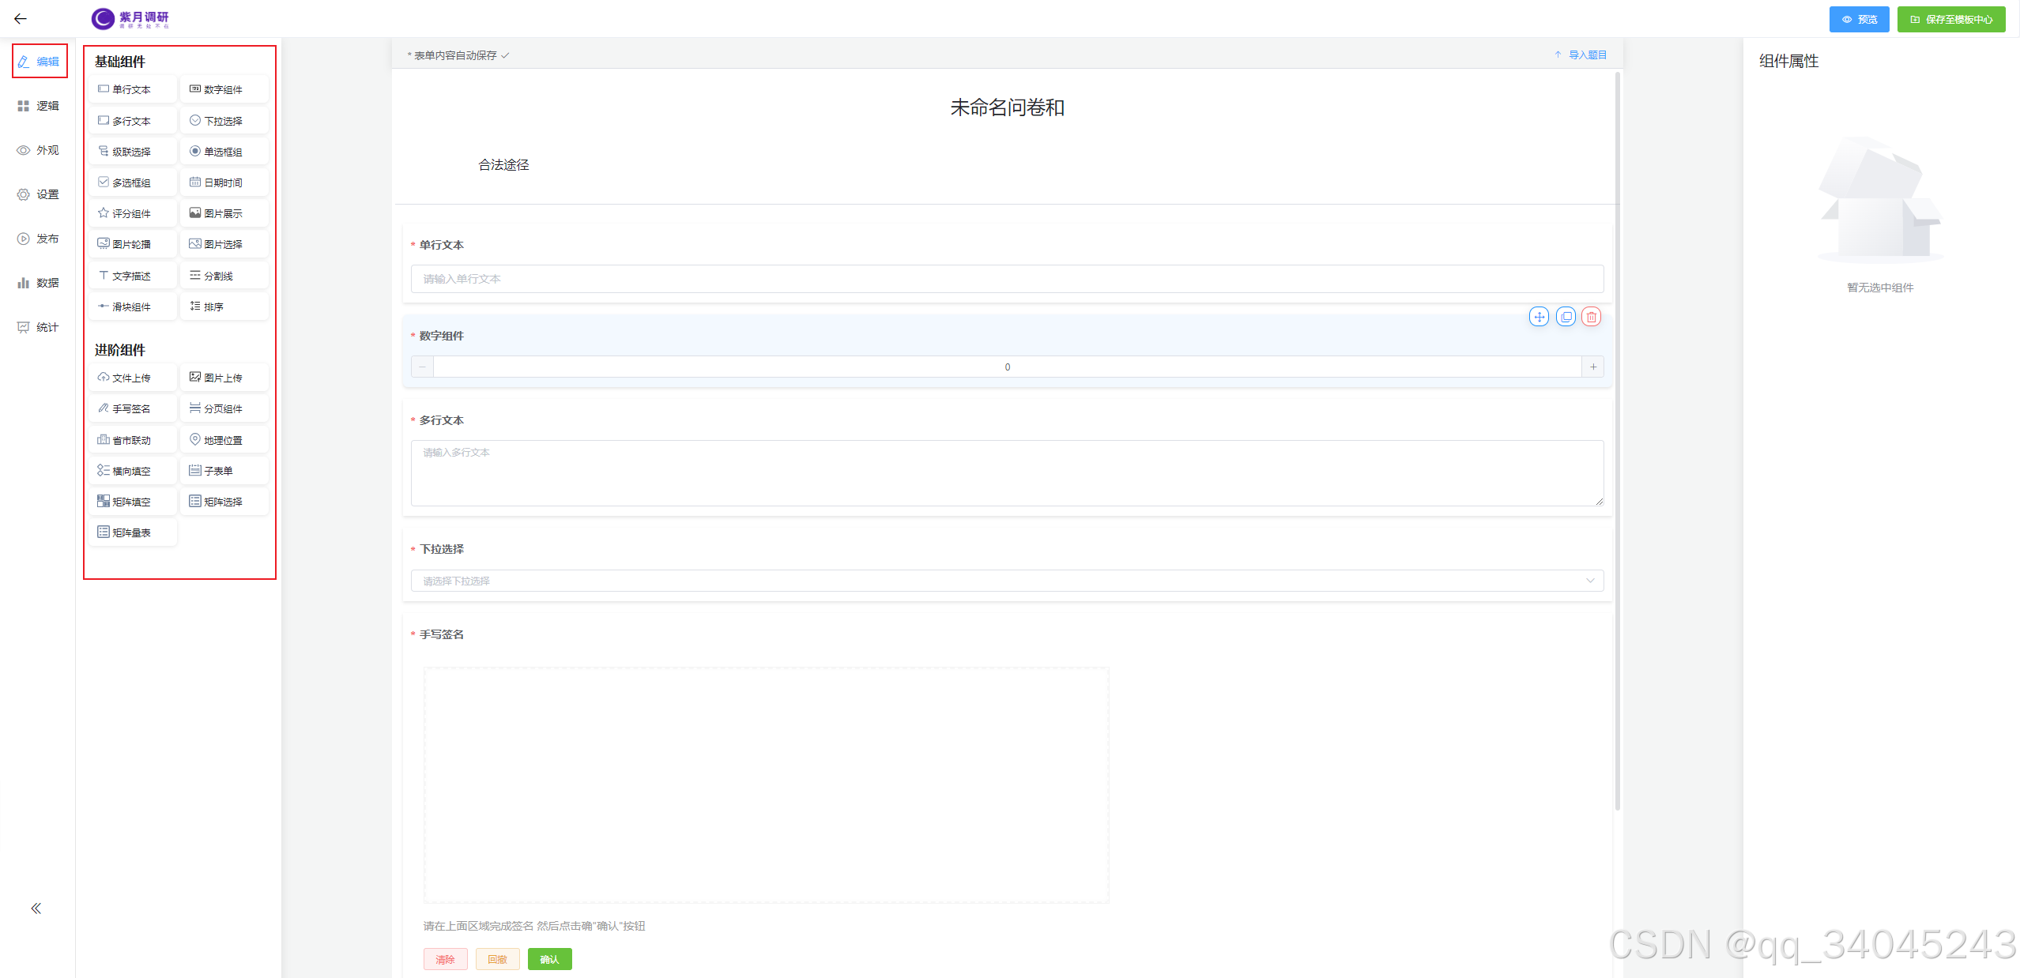Add the 手写签名 component

tap(131, 408)
